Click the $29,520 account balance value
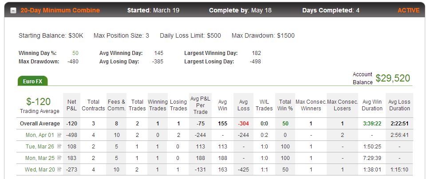The image size is (431, 179). 393,78
